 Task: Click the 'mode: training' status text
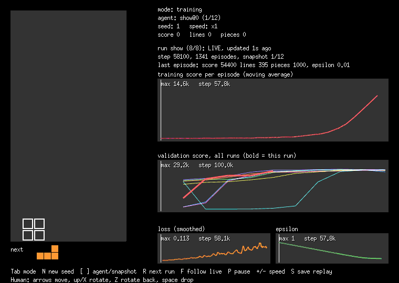180,9
